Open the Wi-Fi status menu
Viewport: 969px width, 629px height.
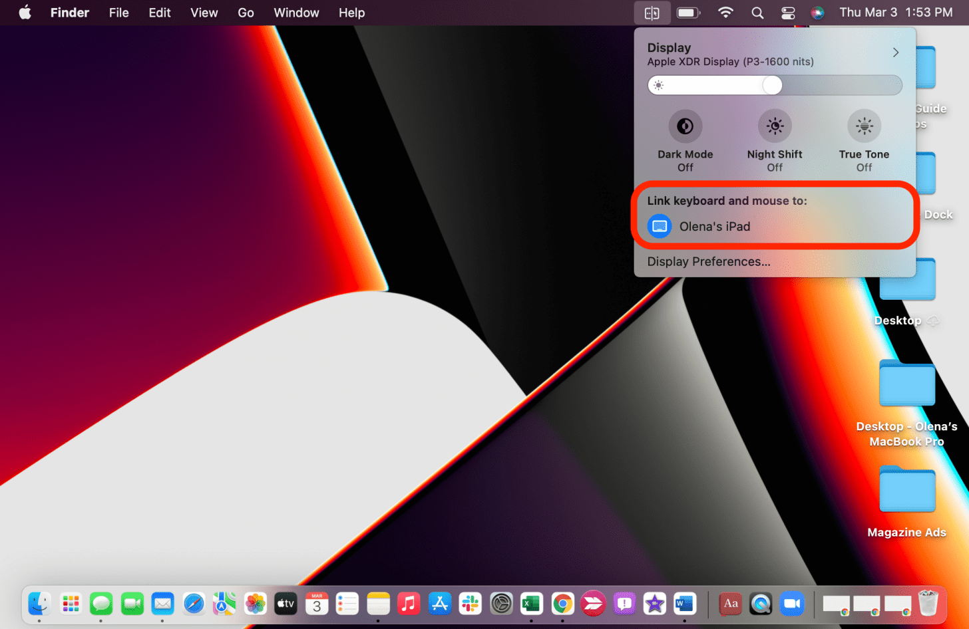tap(725, 12)
